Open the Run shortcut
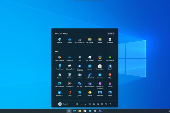Viewport: 170px width, 113px height. click(80, 58)
